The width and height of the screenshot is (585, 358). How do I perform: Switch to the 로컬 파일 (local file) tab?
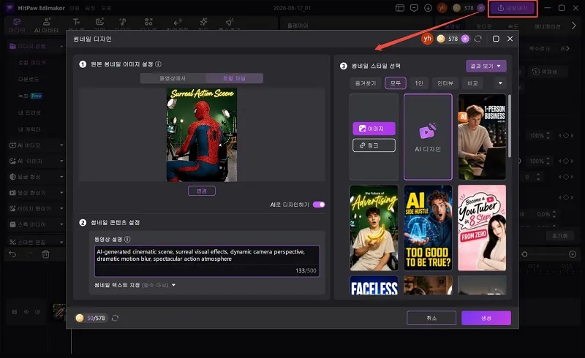pos(234,78)
